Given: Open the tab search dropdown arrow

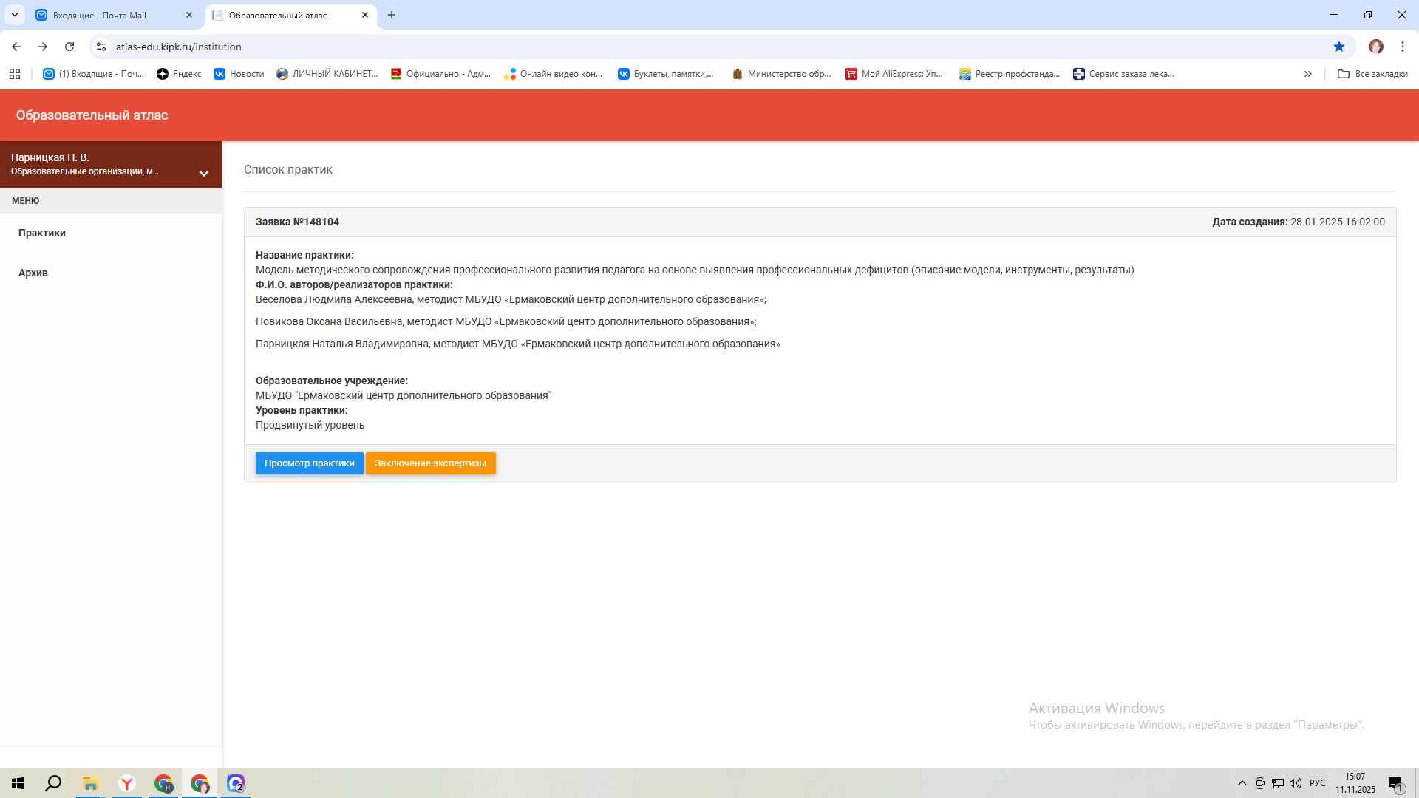Looking at the screenshot, I should click(x=14, y=15).
